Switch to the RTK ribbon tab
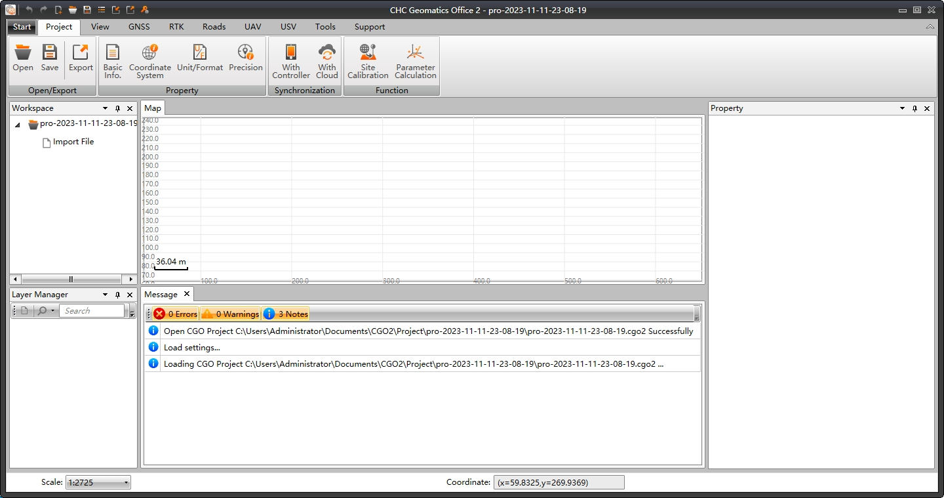Screen dimensions: 944x498 [176, 27]
